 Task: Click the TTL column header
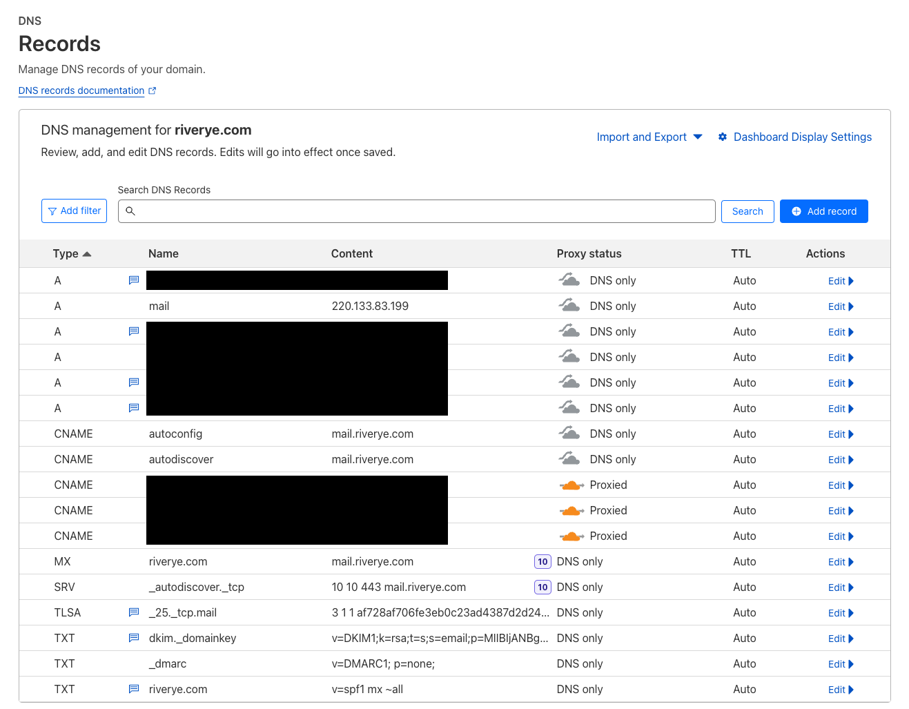pyautogui.click(x=741, y=253)
